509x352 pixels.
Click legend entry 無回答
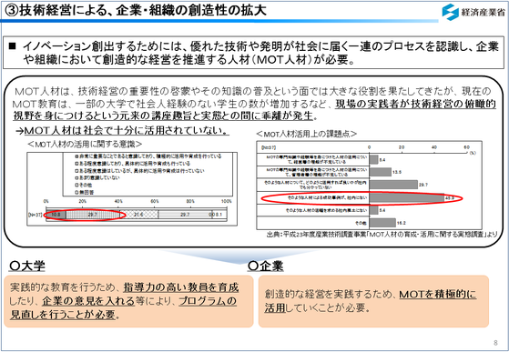coord(85,192)
